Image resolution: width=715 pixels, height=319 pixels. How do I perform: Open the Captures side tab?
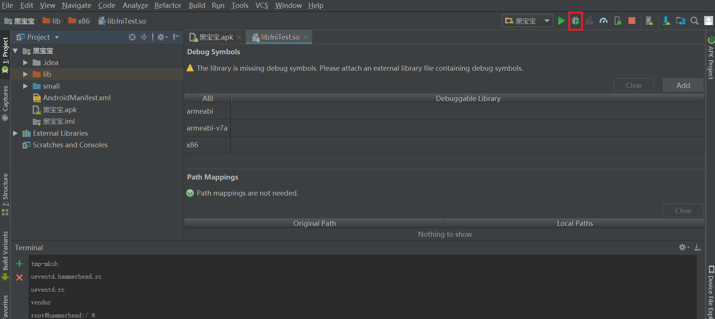click(x=5, y=103)
